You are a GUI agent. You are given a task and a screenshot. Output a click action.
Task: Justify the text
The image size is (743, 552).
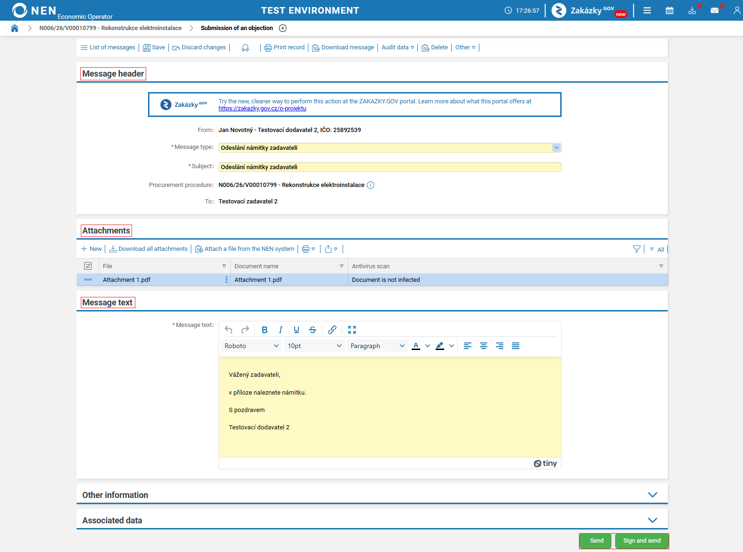[x=516, y=346]
